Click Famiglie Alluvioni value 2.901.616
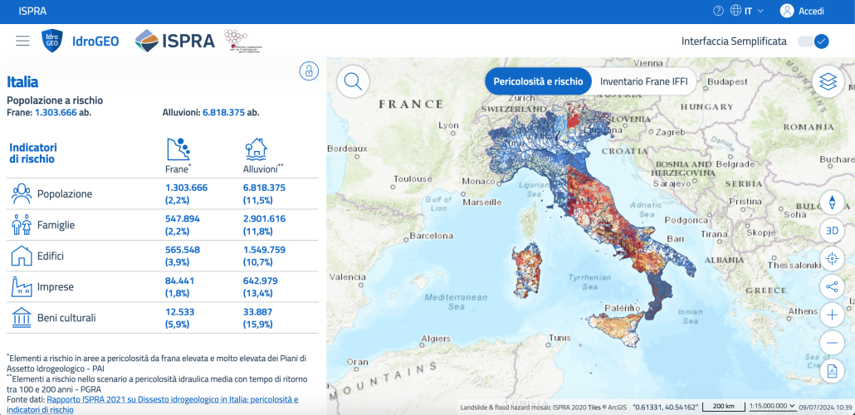 [x=264, y=218]
